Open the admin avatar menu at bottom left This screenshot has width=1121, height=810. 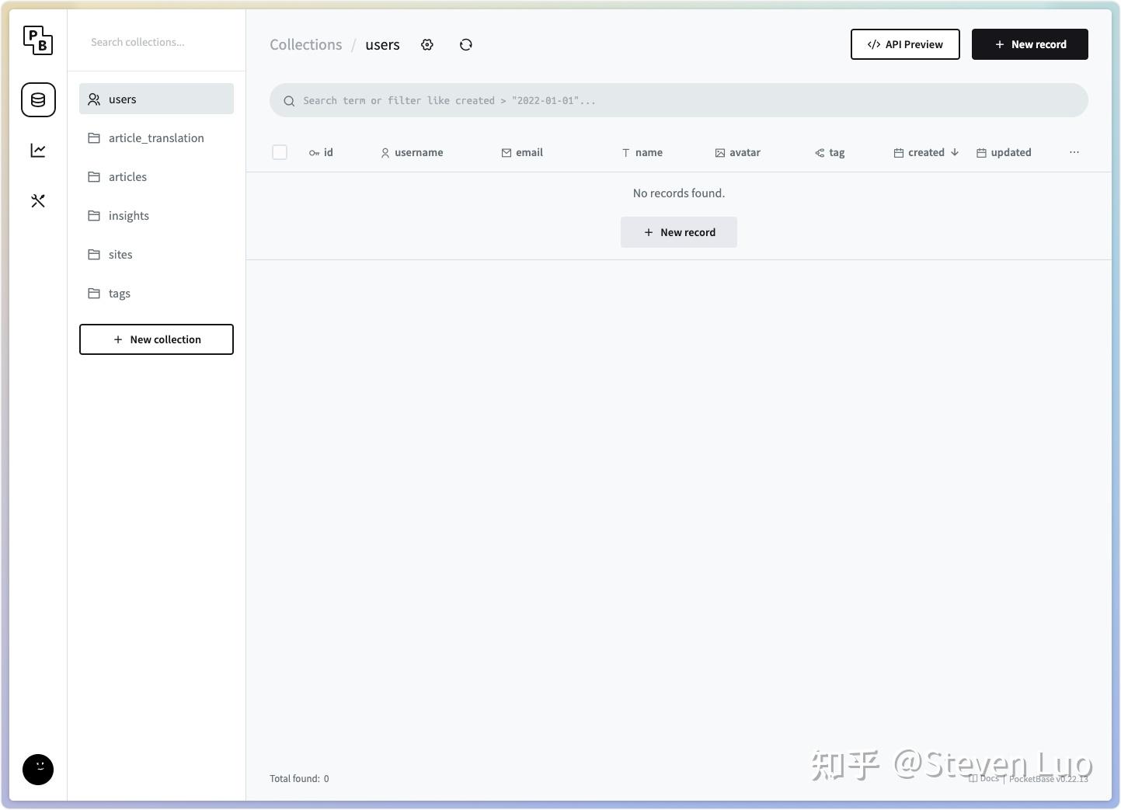(38, 770)
